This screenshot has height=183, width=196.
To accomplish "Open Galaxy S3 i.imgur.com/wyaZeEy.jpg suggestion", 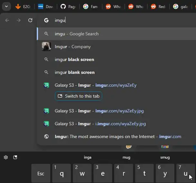I will [x=116, y=124].
